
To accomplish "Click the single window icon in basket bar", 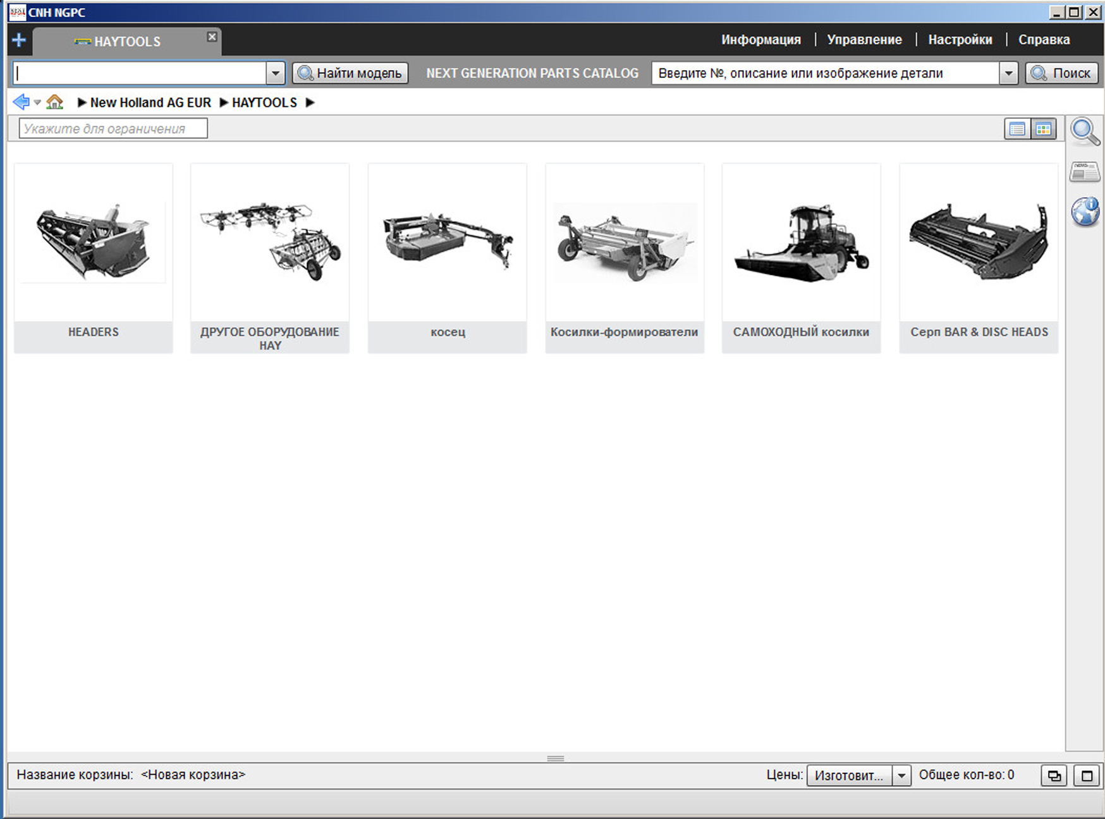I will coord(1087,775).
